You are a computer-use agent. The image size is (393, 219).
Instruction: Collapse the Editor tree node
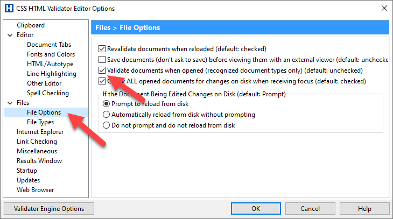click(10, 35)
